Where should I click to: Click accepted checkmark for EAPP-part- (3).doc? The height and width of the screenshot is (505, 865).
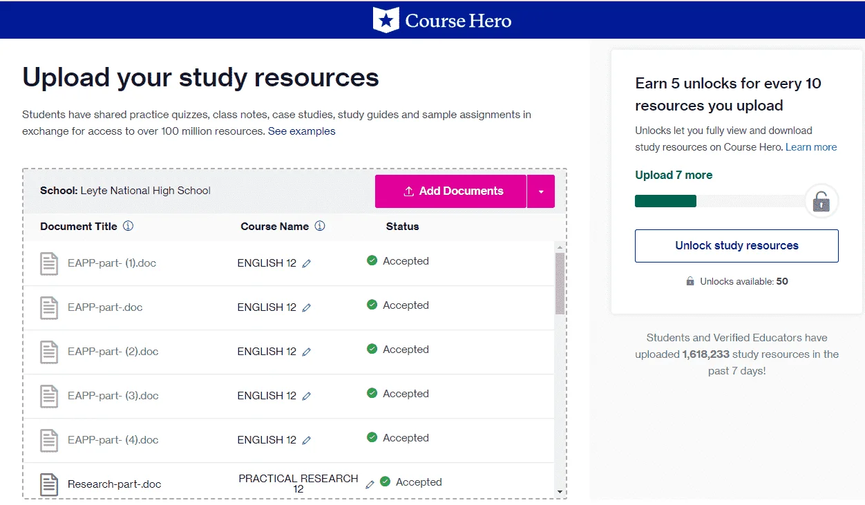tap(372, 393)
